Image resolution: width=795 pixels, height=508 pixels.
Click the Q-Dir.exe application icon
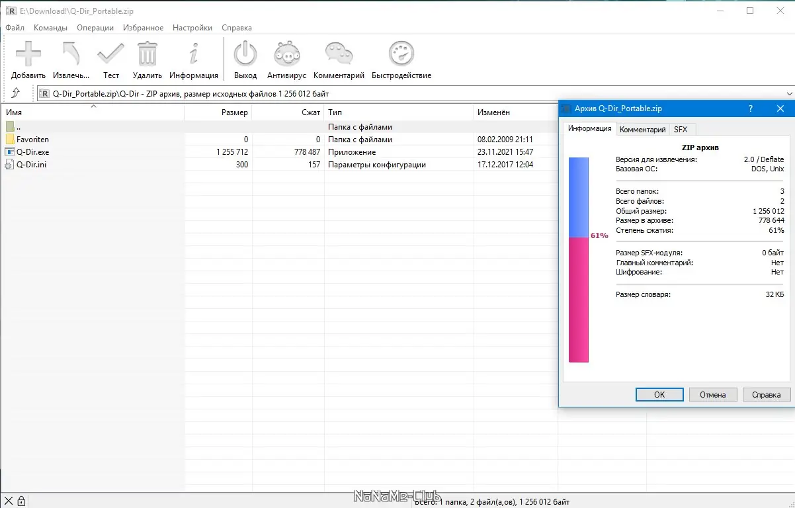coord(10,152)
